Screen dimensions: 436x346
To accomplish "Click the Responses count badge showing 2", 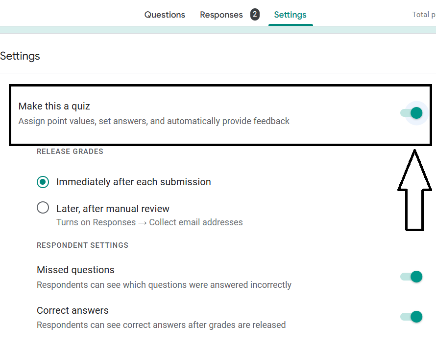I will (255, 15).
